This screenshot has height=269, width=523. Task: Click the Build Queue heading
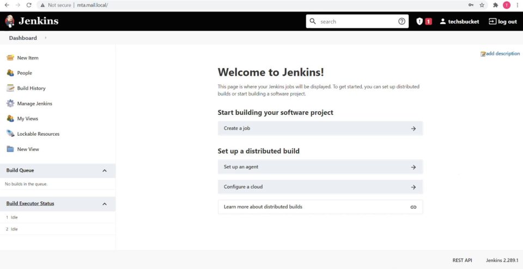(20, 170)
